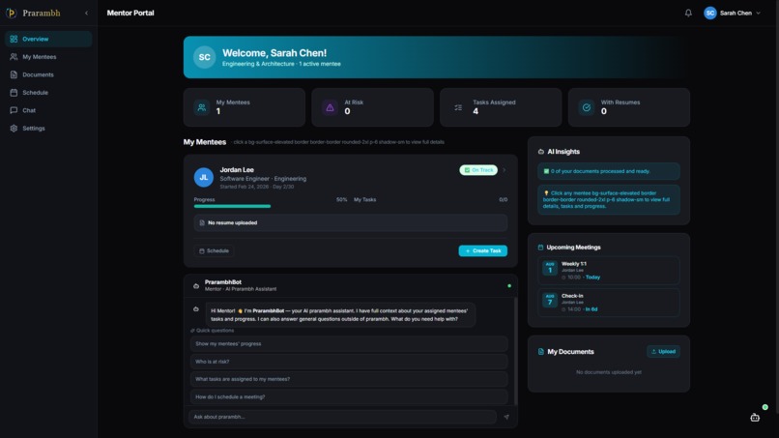
Task: Click the AI Insights panel icon
Action: [x=541, y=152]
